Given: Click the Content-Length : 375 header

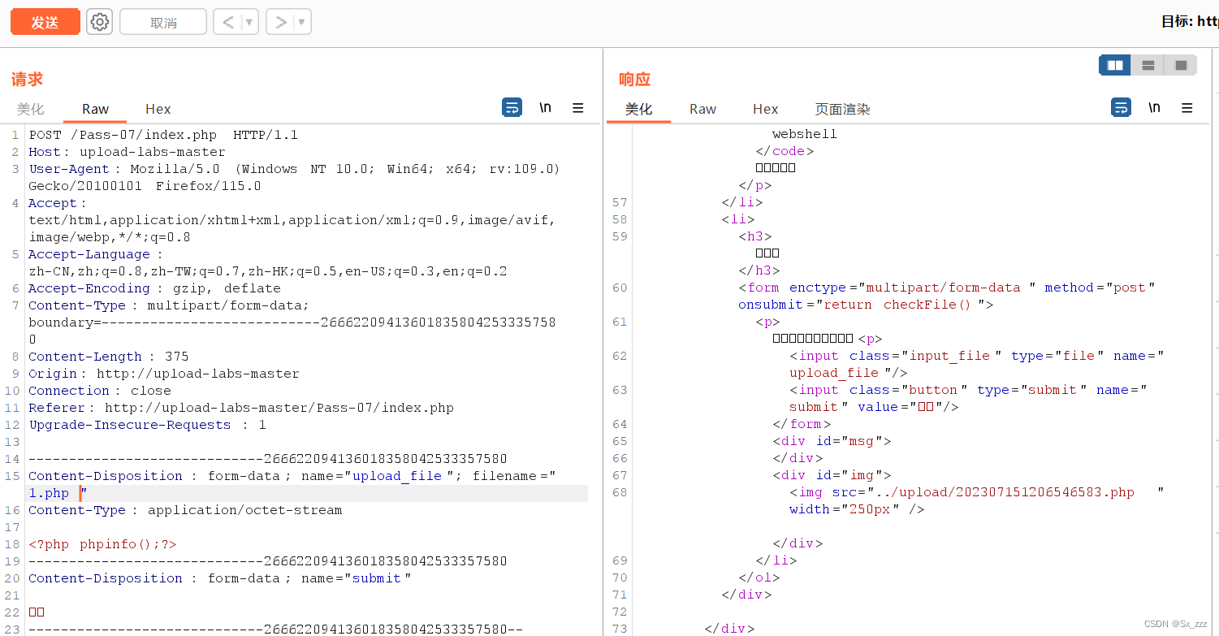Looking at the screenshot, I should (109, 357).
